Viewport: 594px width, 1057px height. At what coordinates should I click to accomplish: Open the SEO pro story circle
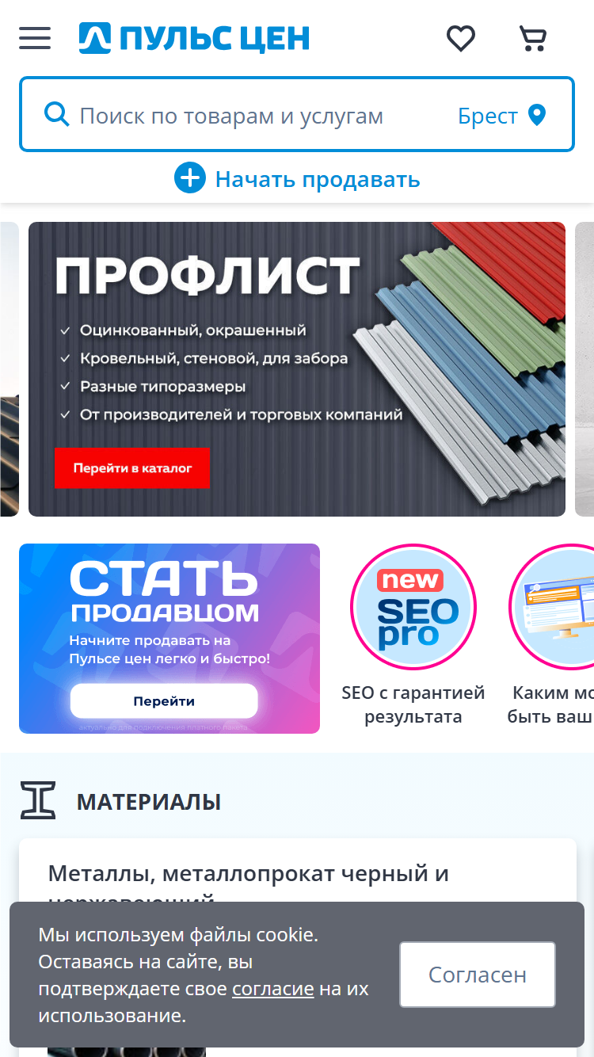[x=413, y=607]
